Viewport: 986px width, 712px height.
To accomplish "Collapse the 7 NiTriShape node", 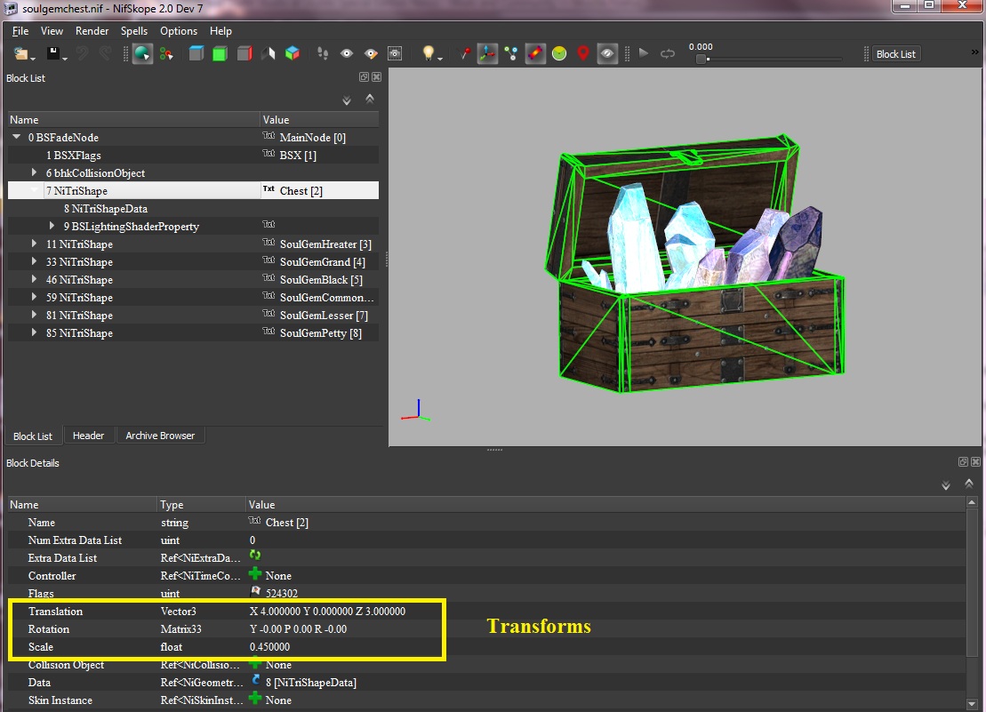I will (x=34, y=190).
